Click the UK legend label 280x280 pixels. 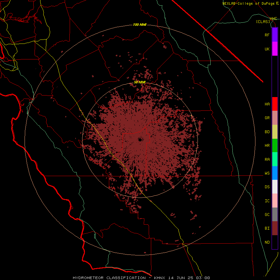pos(267,49)
